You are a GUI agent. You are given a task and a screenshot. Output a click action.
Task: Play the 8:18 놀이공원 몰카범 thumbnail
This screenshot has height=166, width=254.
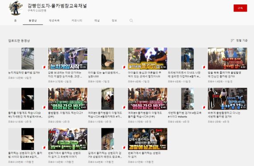tap(147, 59)
